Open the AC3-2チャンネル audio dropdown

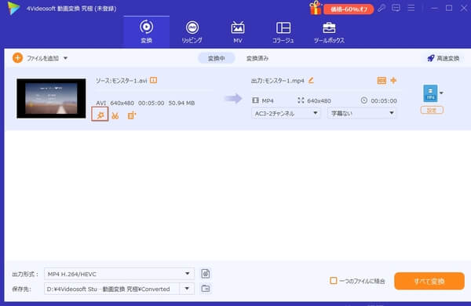click(286, 113)
